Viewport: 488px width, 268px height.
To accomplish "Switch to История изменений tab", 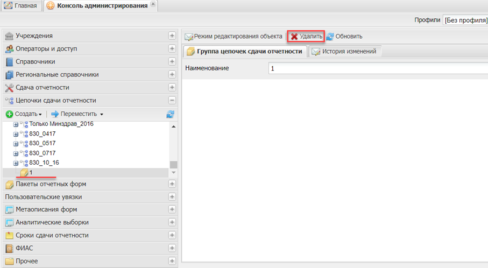I will pyautogui.click(x=346, y=52).
